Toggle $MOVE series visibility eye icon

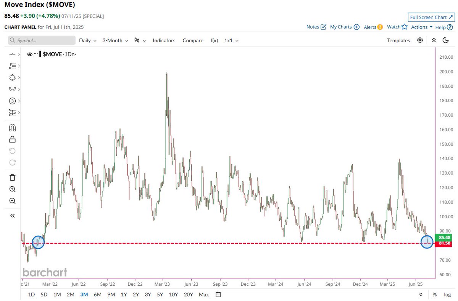tap(30, 54)
